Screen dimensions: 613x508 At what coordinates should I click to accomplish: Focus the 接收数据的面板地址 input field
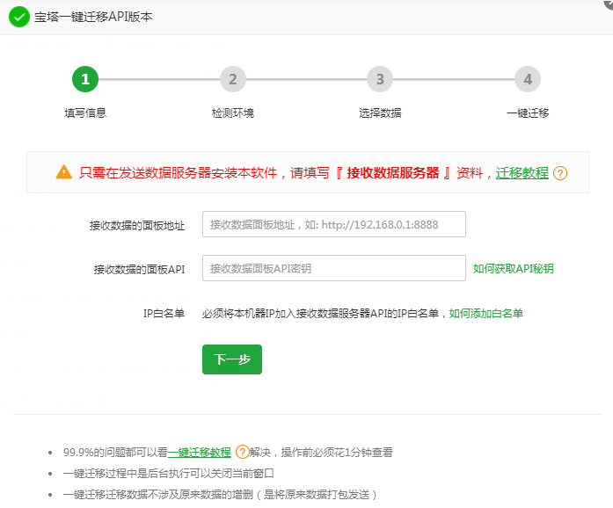(333, 224)
